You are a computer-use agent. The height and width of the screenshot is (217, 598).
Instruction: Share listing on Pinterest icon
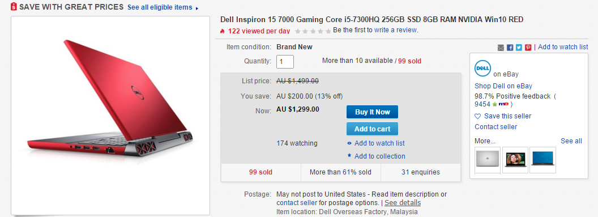tap(528, 47)
